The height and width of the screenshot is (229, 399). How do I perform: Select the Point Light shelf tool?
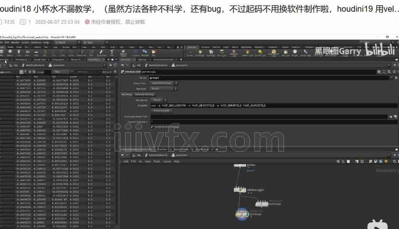coord(200,53)
